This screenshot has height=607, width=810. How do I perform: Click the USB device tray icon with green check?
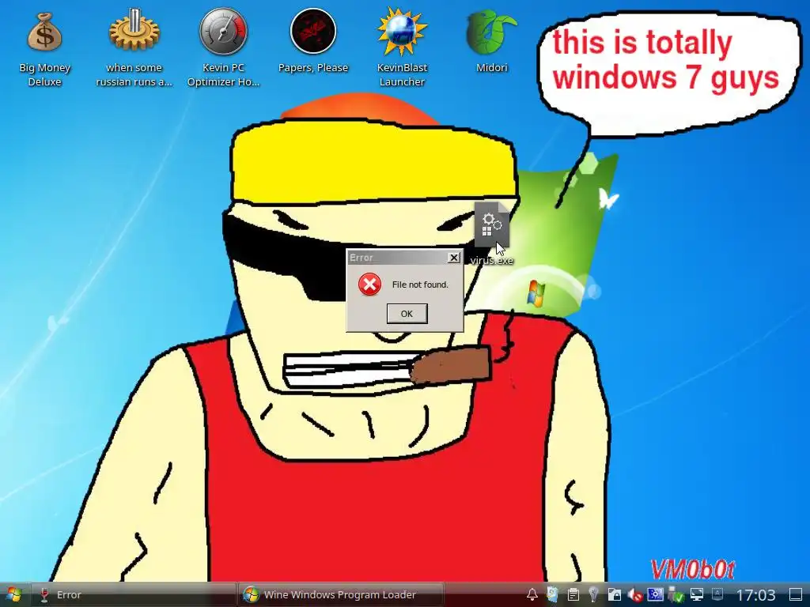click(676, 594)
